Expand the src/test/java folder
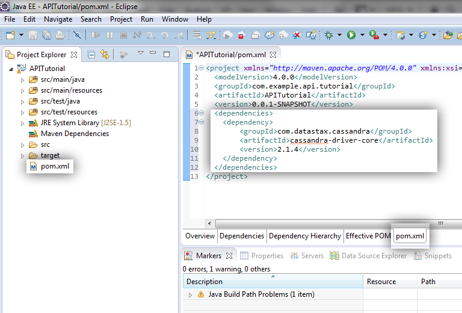The height and width of the screenshot is (313, 462). point(22,102)
